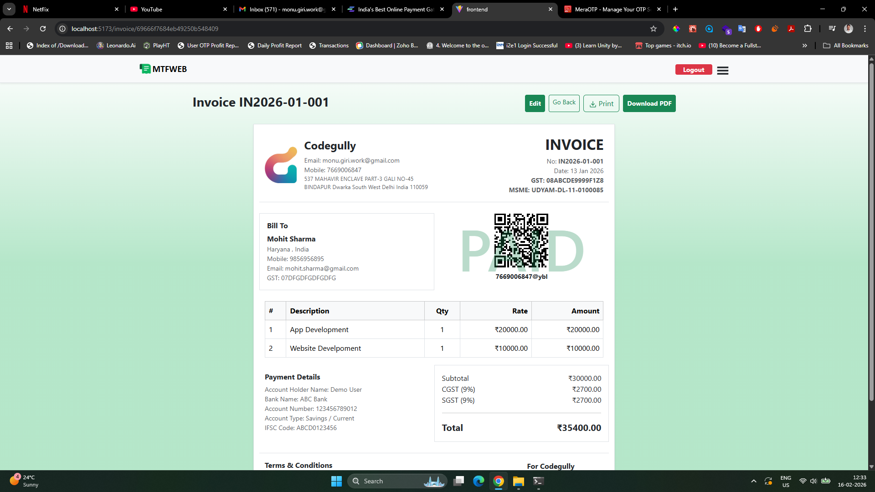Screen dimensions: 875x492
Task: Click the Download PDF button
Action: 649,103
